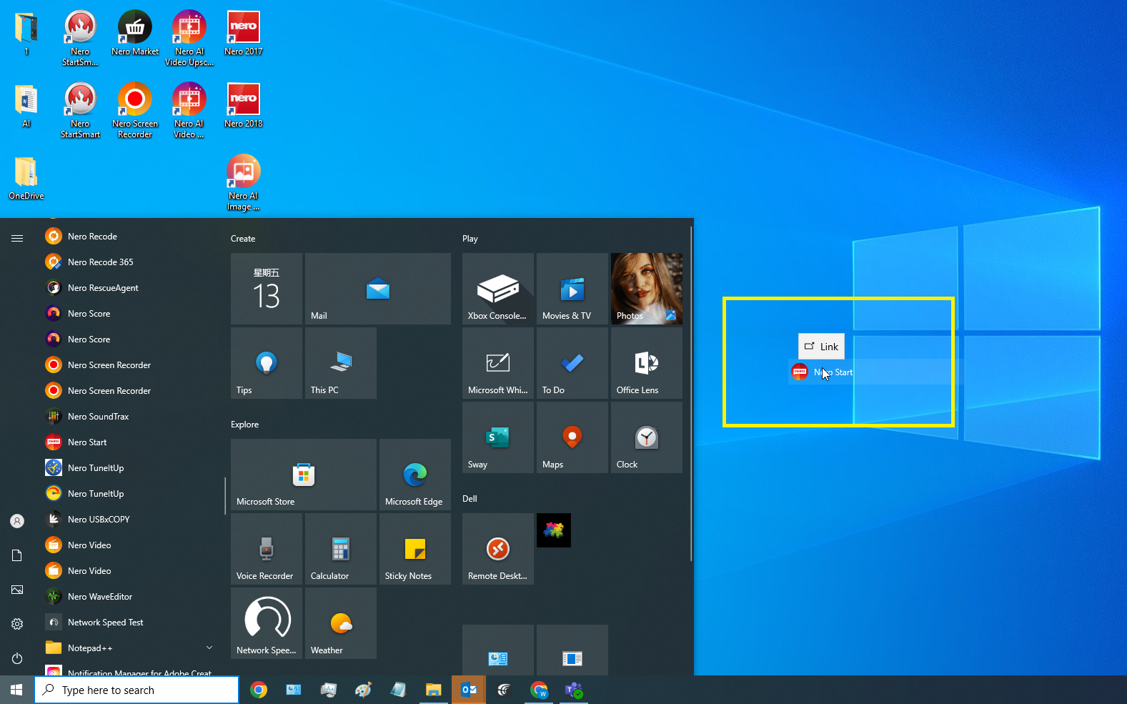
Task: Open the user account button in Start rail
Action: (x=17, y=521)
